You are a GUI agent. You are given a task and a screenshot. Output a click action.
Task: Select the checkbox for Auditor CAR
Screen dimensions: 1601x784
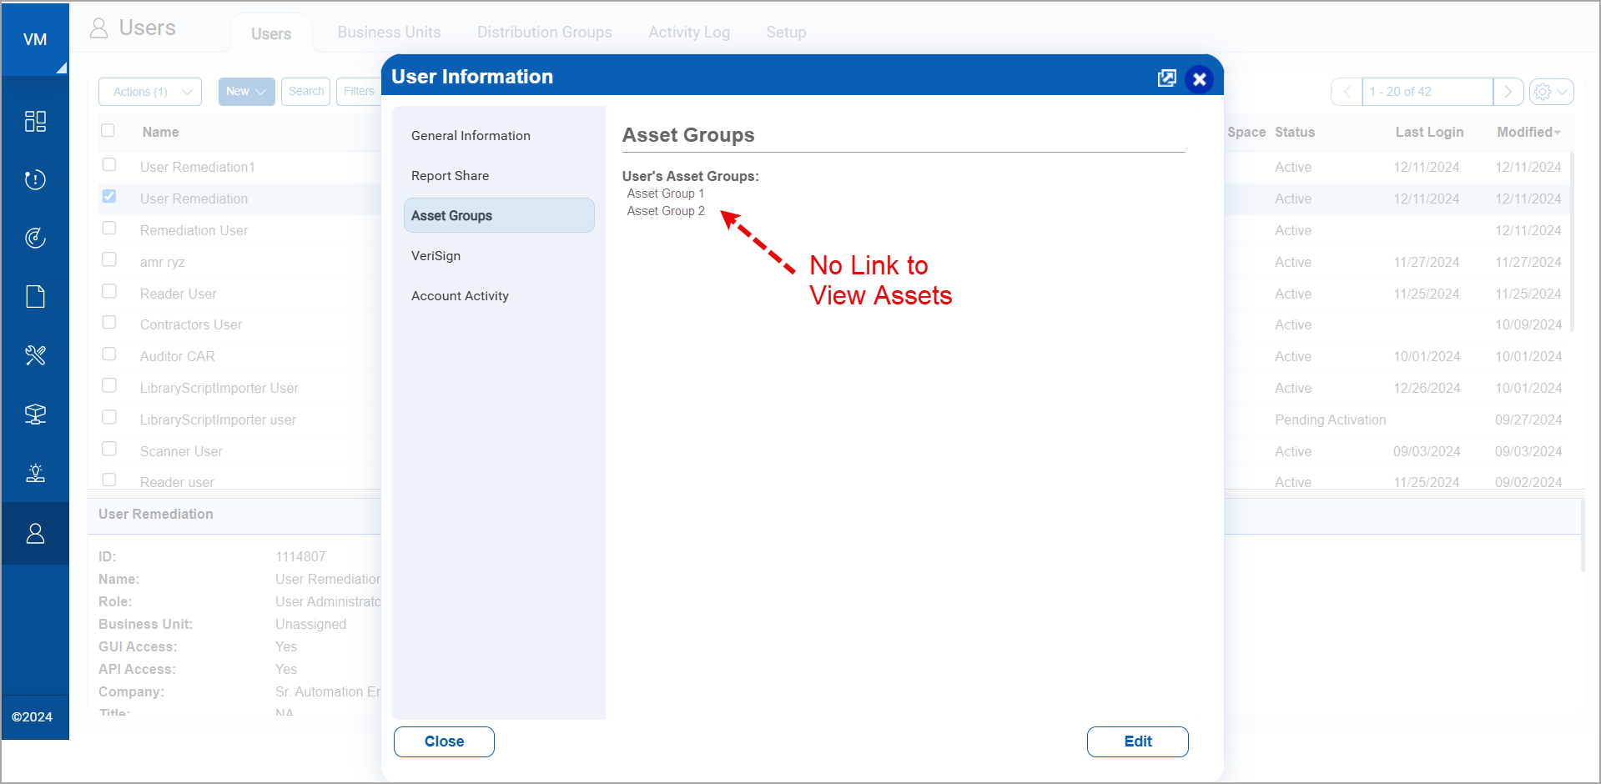[108, 354]
